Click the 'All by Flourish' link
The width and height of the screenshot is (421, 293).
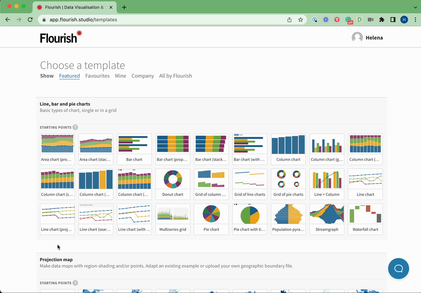point(175,76)
